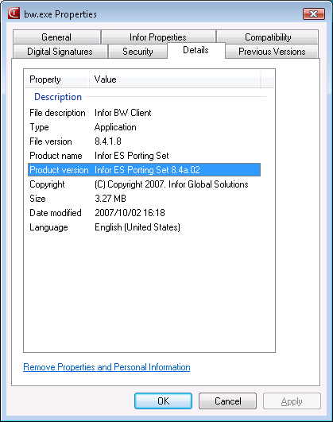Select the Language row

pyautogui.click(x=145, y=227)
